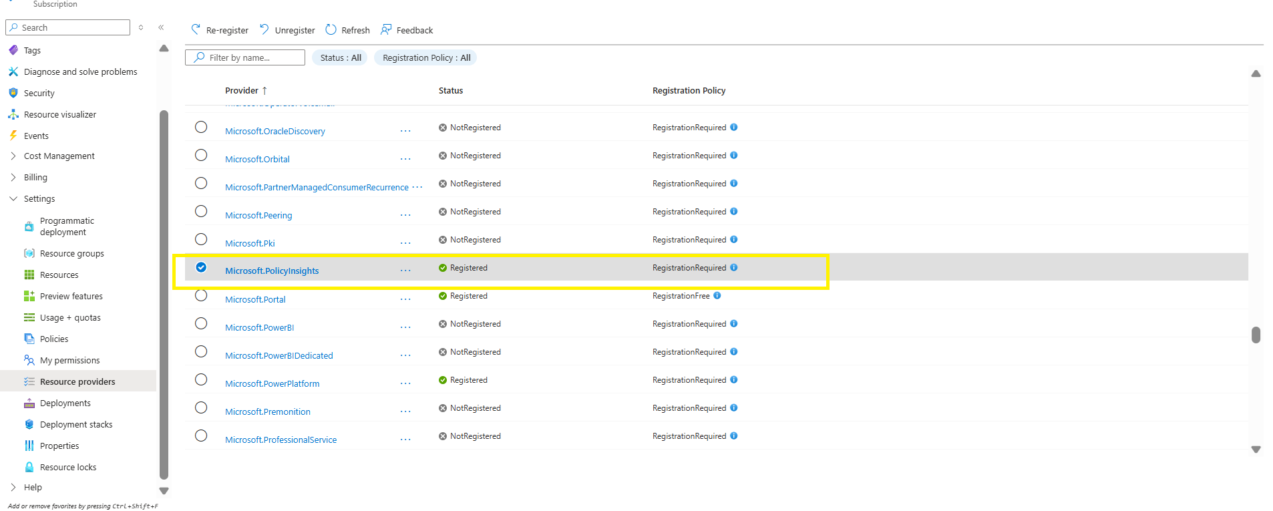1273x511 pixels.
Task: Select the Microsoft.Peering radio button
Action: (201, 211)
